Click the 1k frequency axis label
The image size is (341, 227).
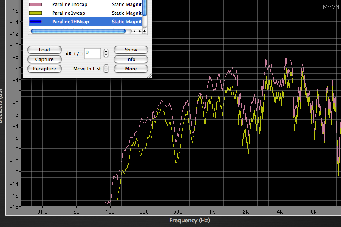click(212, 212)
